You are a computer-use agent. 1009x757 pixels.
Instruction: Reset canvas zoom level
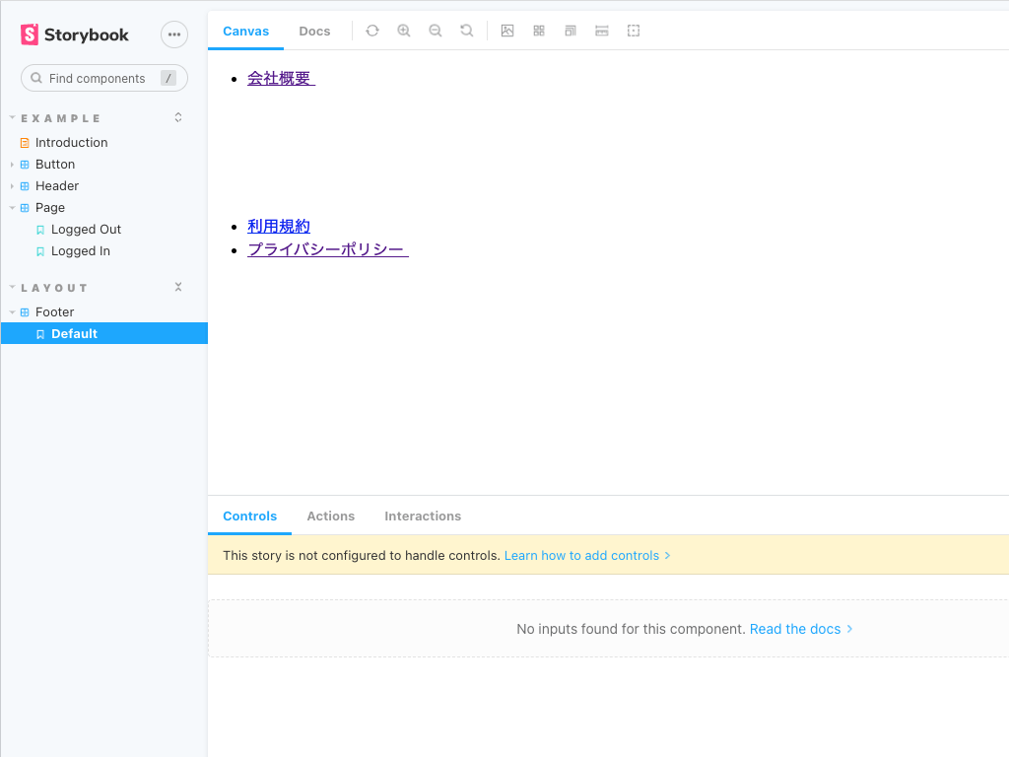[467, 31]
